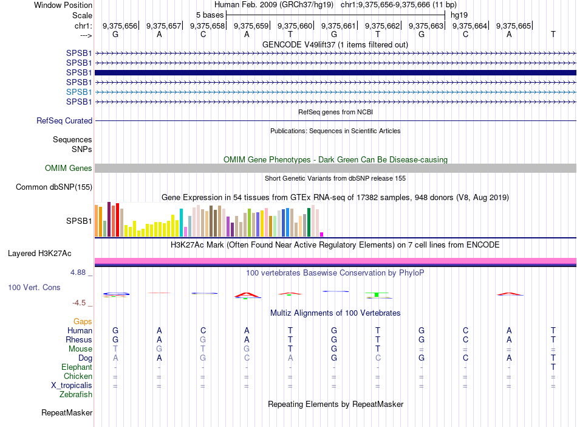Click the orange "Gaps" label
Viewport: 577px width, 427px height.
coord(83,322)
